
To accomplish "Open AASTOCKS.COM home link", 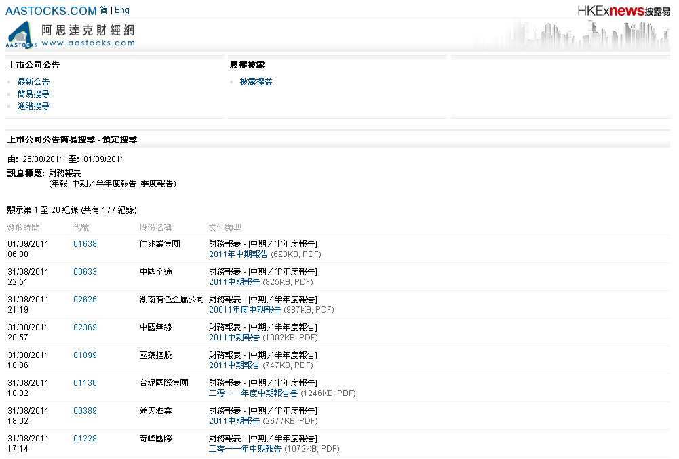I will pyautogui.click(x=51, y=11).
